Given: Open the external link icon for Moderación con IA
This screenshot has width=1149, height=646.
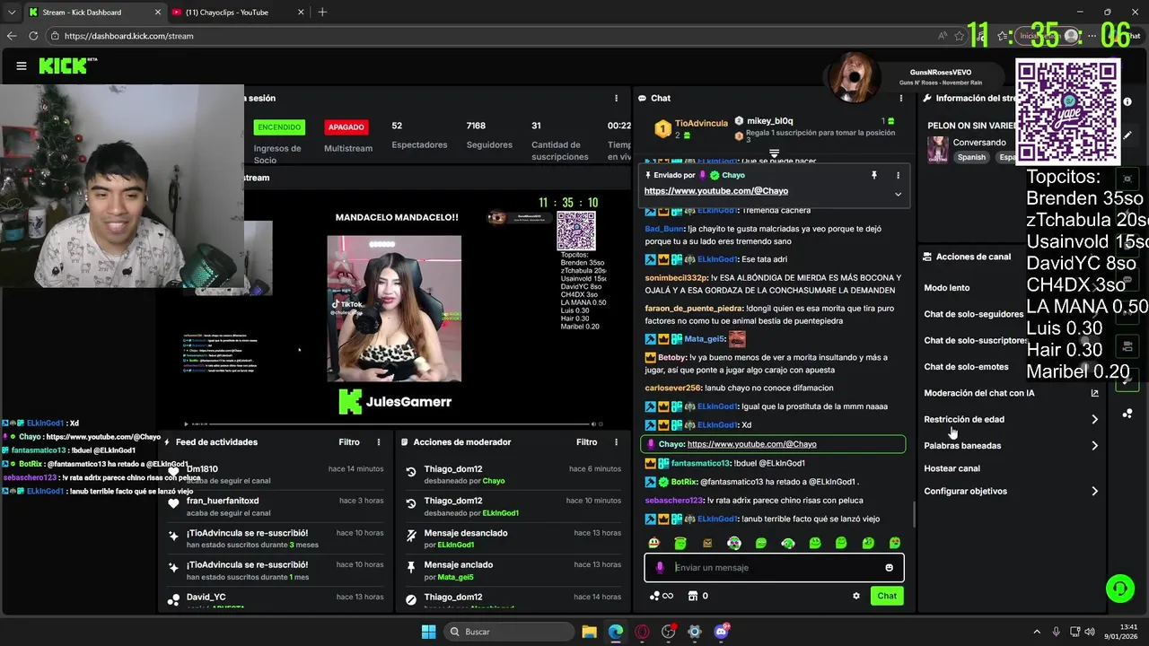Looking at the screenshot, I should [x=1094, y=393].
